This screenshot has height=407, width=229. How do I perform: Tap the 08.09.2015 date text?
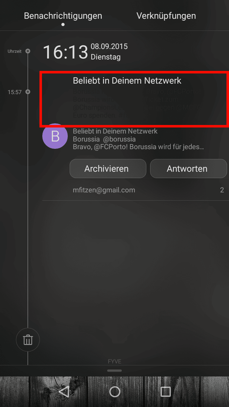109,46
